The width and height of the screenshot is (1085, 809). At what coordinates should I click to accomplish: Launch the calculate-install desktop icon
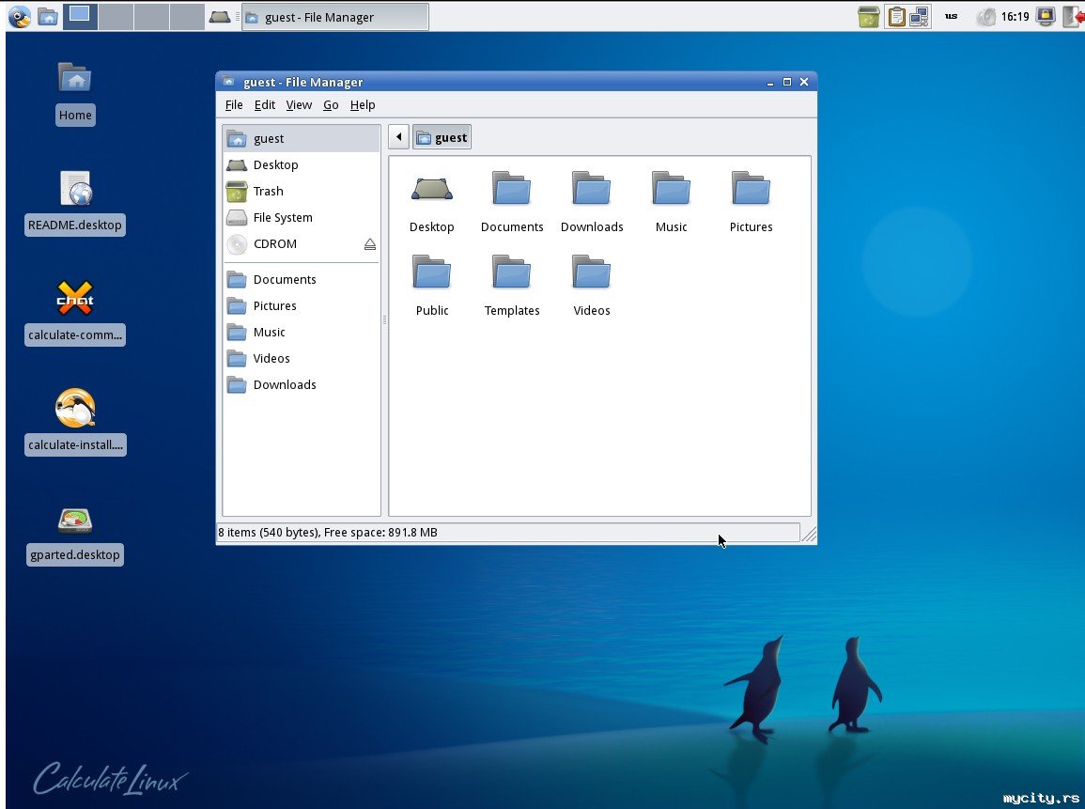click(75, 410)
